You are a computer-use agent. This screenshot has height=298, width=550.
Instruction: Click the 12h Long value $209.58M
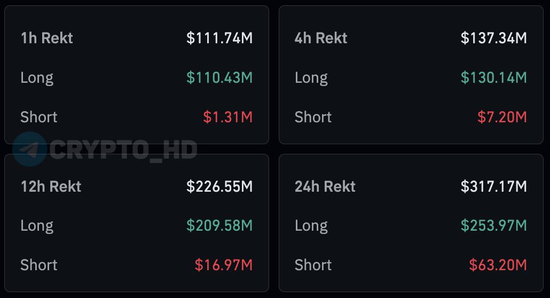tap(219, 225)
